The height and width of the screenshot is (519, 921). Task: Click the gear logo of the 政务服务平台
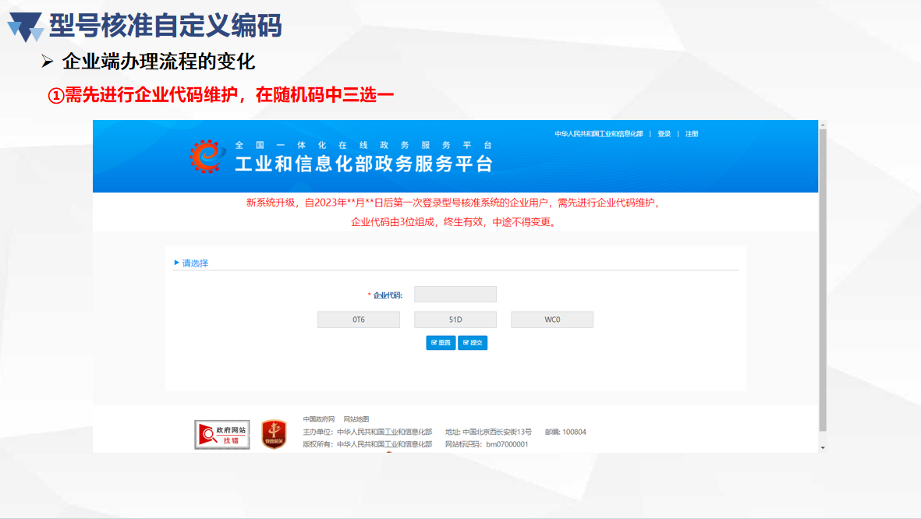point(206,157)
